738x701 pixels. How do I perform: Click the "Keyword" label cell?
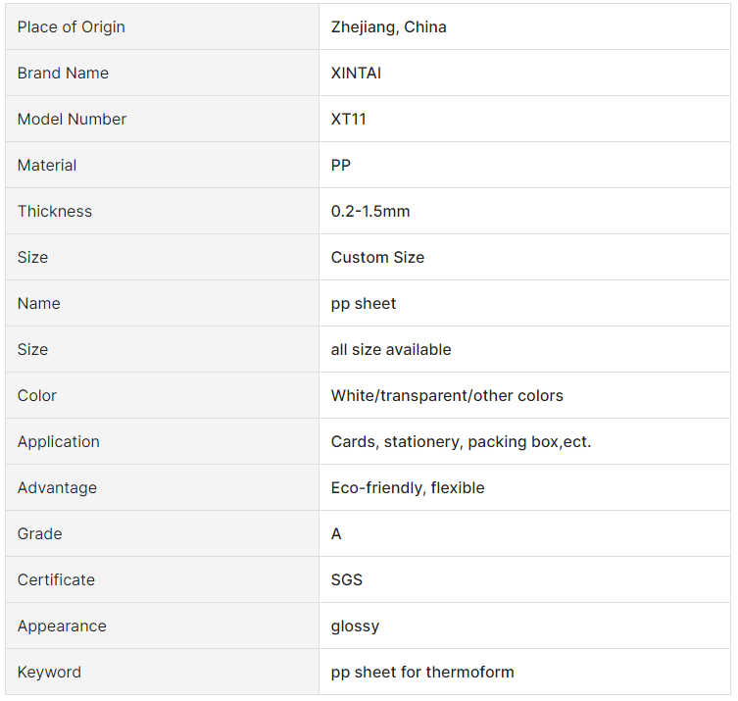[x=49, y=673]
